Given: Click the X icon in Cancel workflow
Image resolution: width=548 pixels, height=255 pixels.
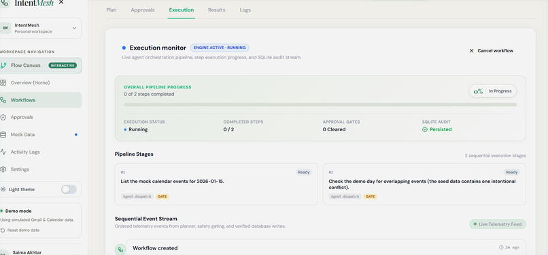Looking at the screenshot, I should click(x=471, y=50).
